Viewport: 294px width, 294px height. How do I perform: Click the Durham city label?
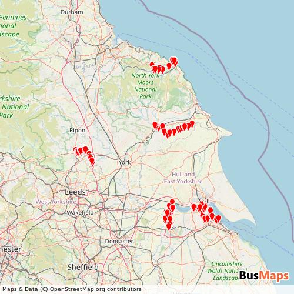tap(72, 12)
